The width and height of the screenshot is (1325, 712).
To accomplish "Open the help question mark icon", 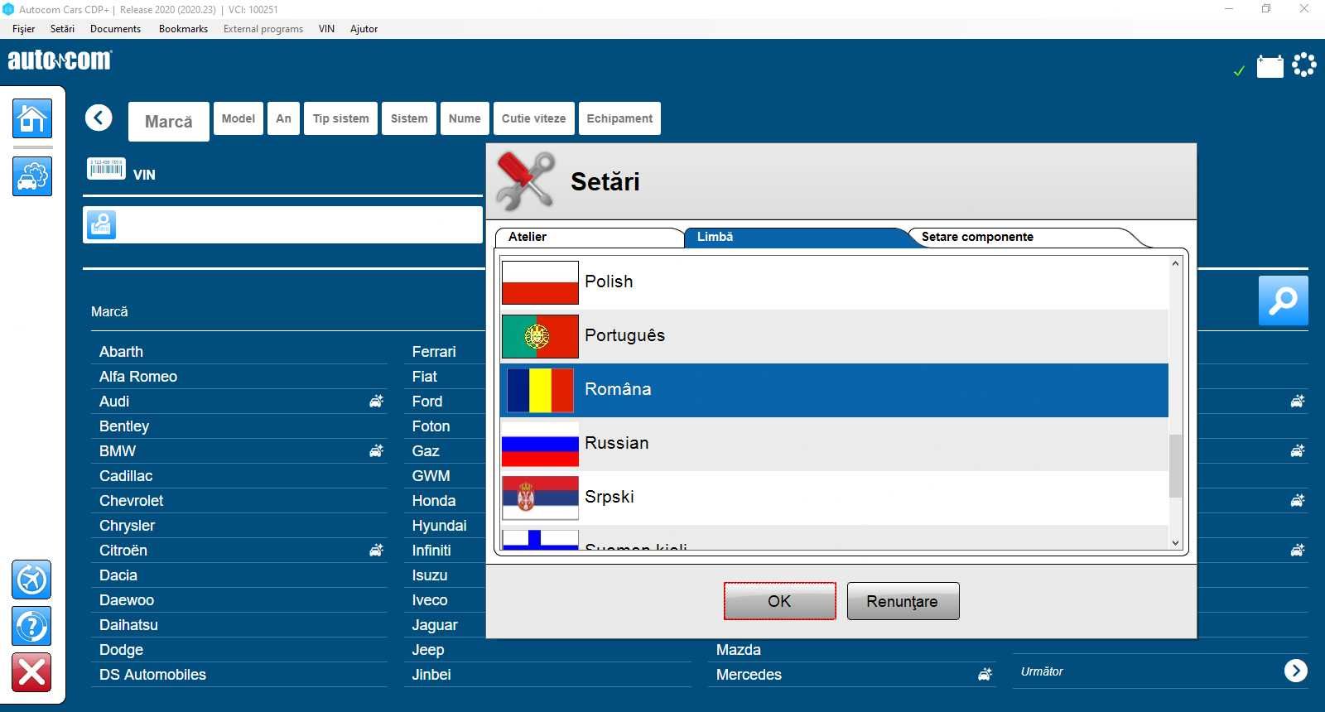I will 31,626.
